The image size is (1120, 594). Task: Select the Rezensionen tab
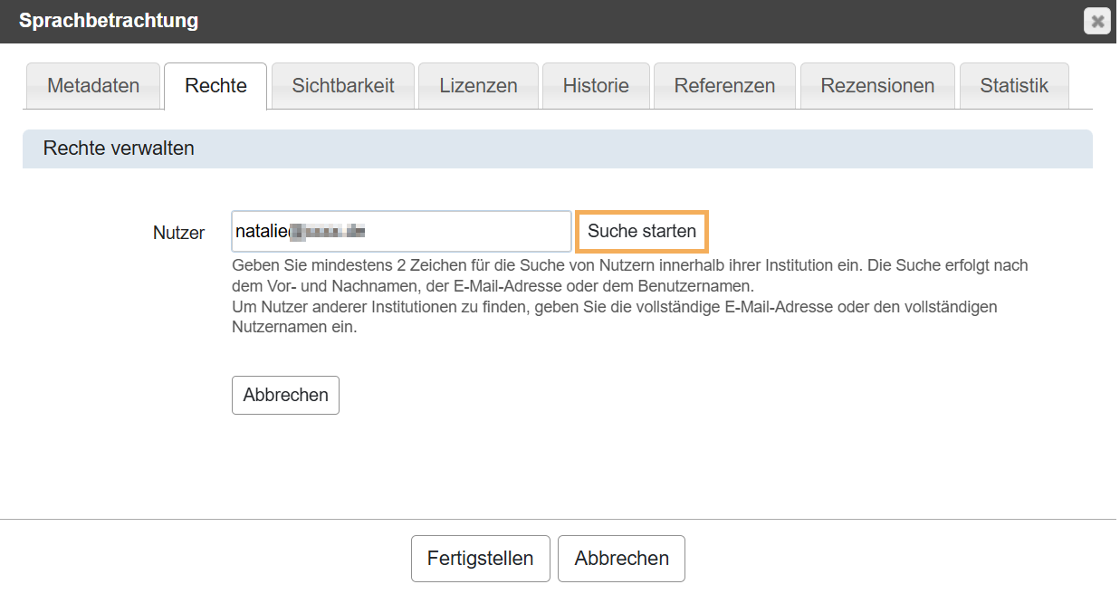pyautogui.click(x=876, y=85)
